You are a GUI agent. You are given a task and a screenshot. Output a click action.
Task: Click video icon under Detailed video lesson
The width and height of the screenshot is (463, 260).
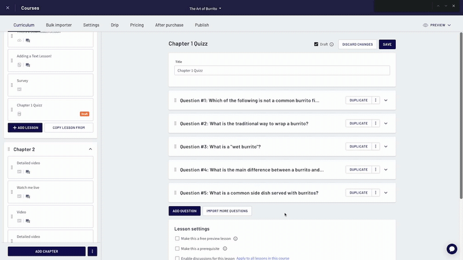[x=19, y=172]
